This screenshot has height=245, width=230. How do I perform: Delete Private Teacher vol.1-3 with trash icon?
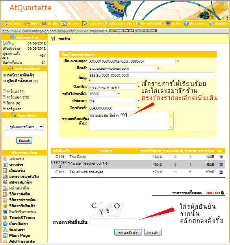221,164
